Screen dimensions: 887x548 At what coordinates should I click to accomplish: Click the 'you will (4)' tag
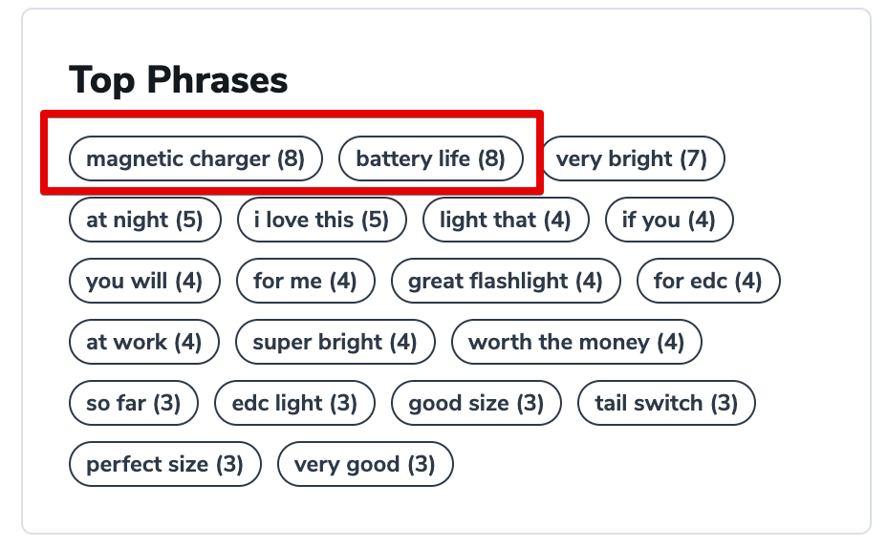(144, 281)
